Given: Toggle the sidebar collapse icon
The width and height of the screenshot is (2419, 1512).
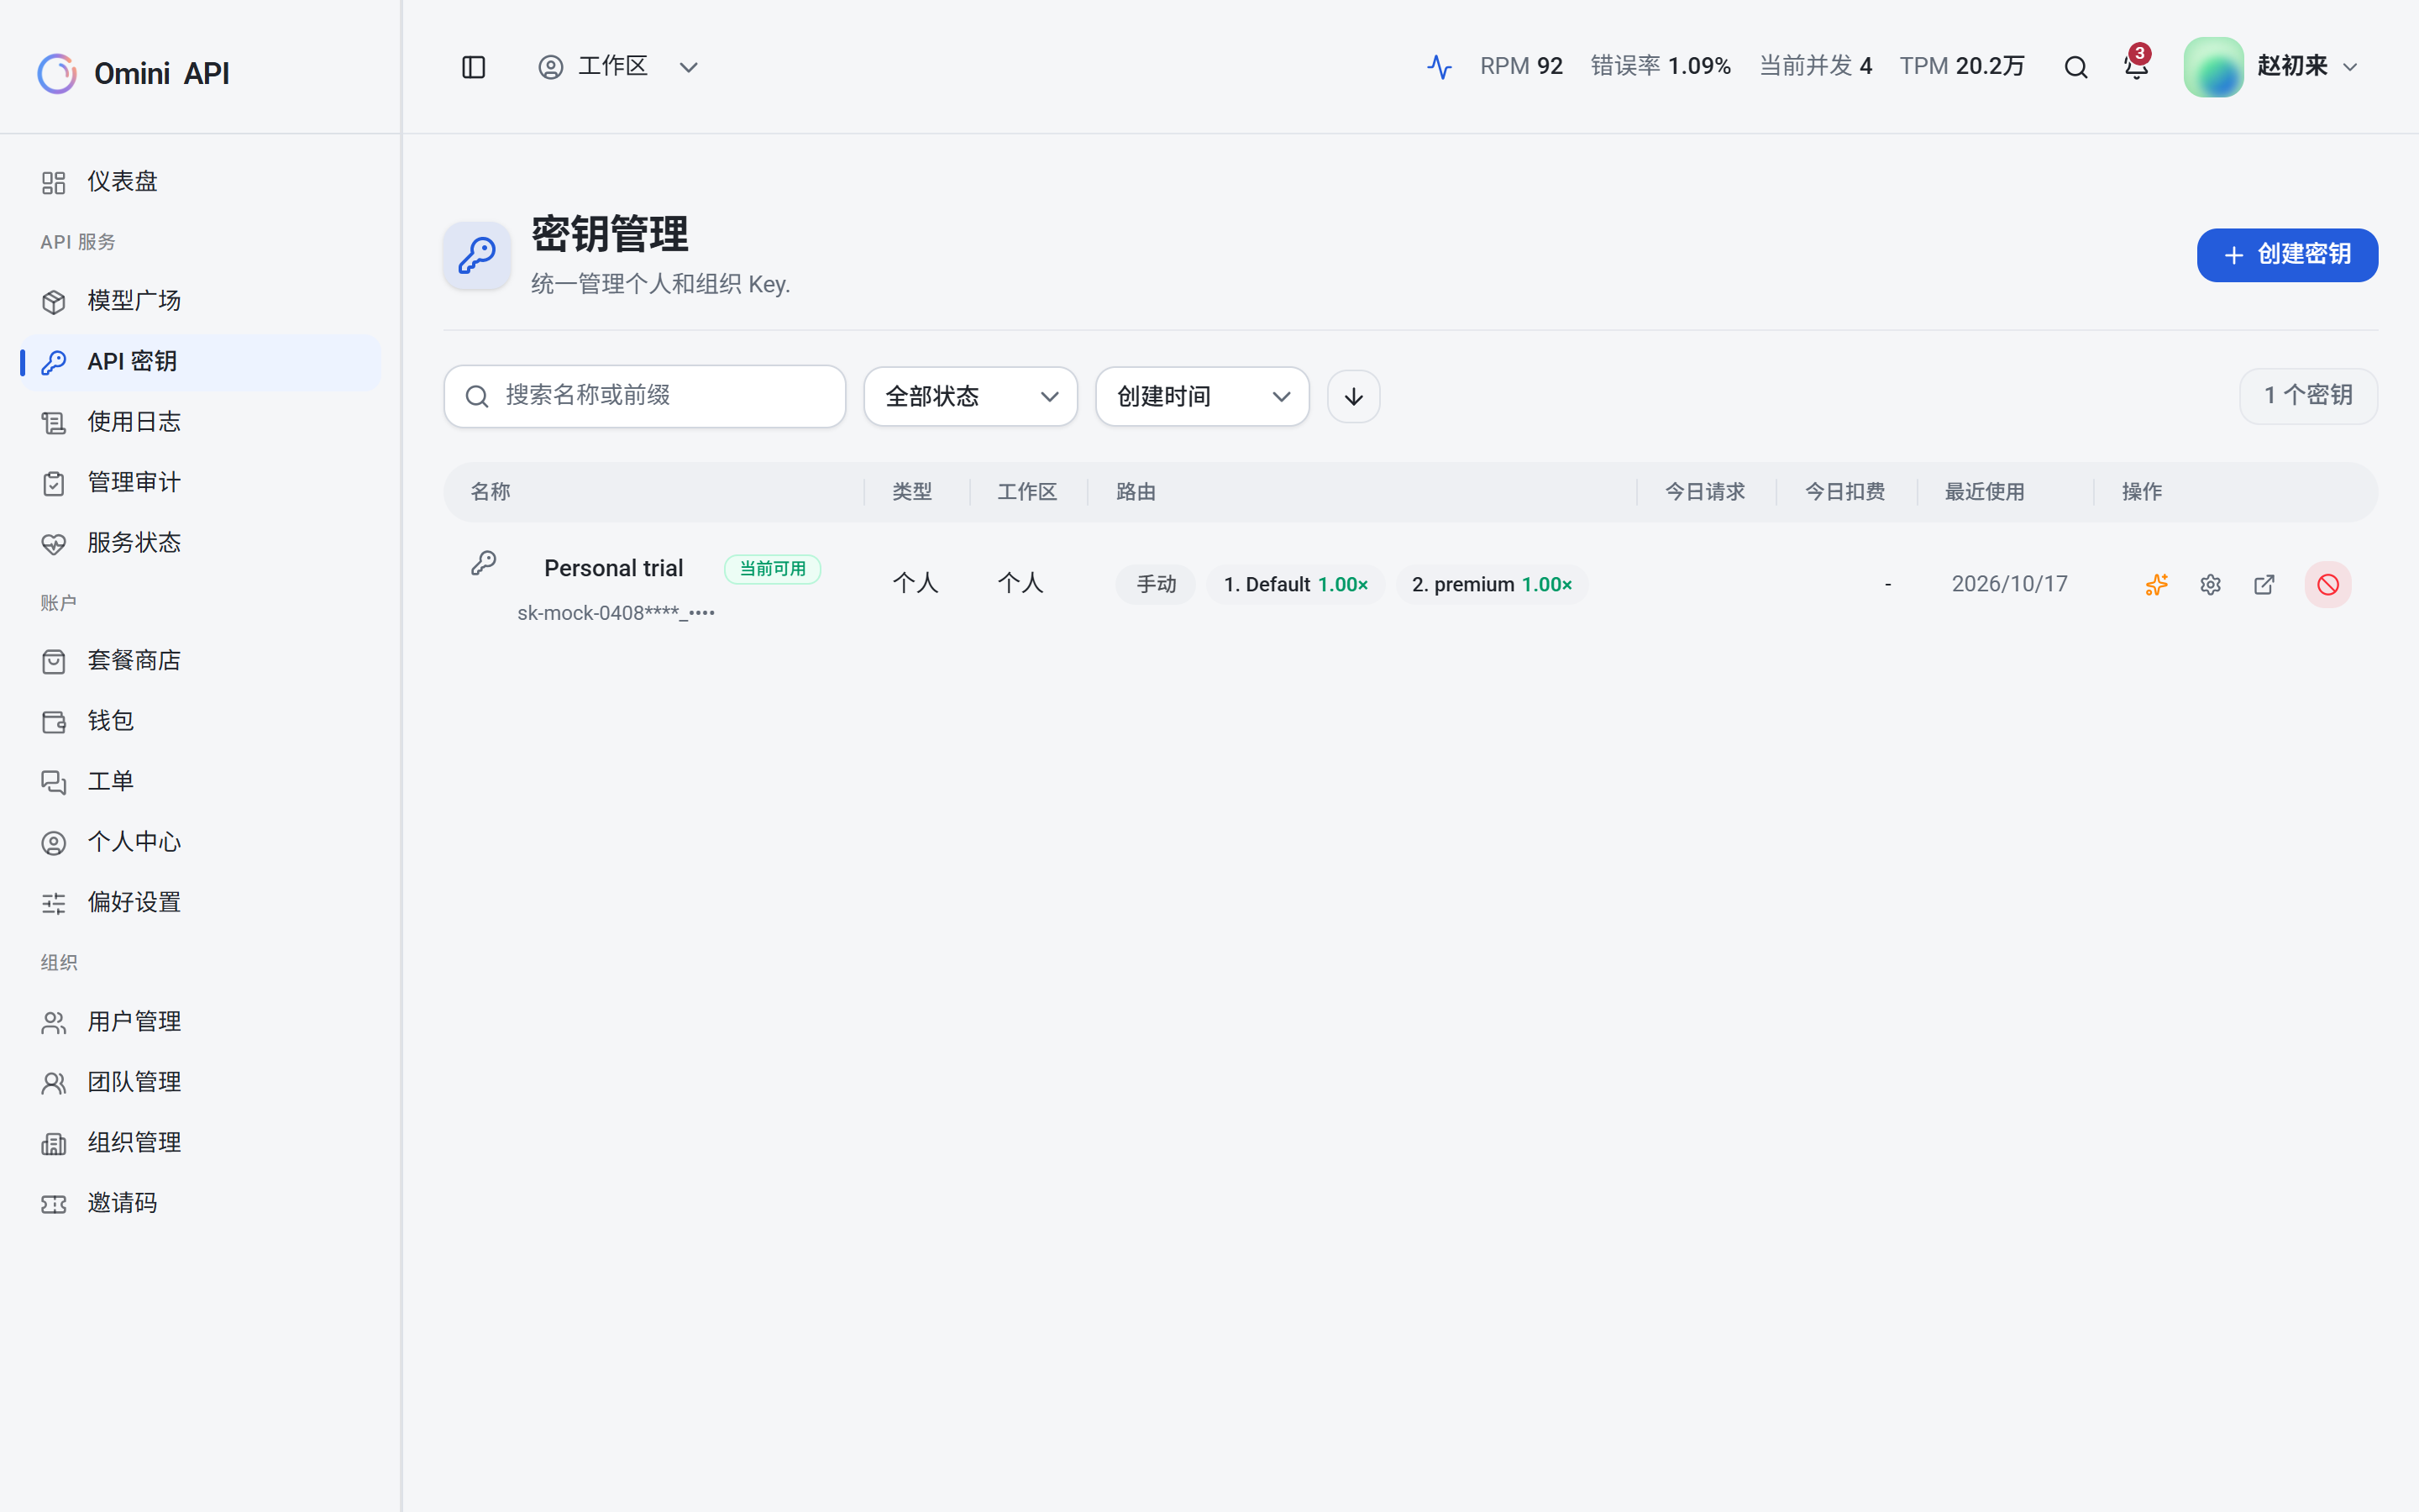Looking at the screenshot, I should coord(473,67).
